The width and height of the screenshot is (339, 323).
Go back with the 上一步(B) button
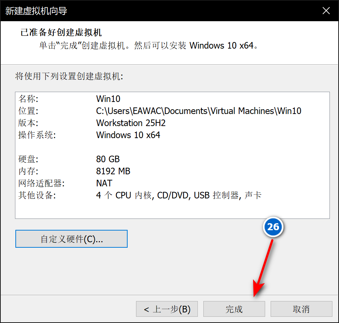(x=167, y=309)
